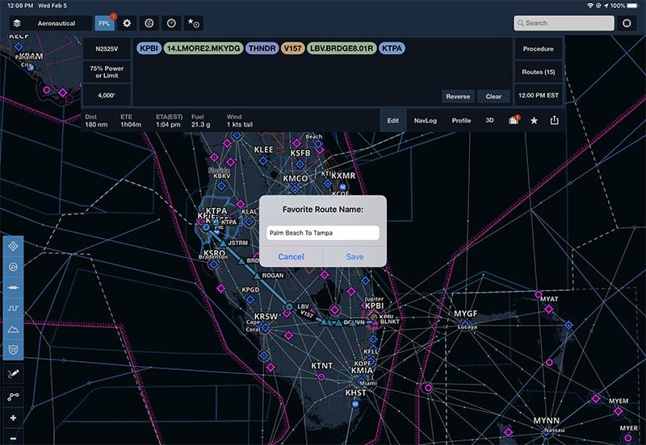
Task: Open the share export icon
Action: click(554, 120)
